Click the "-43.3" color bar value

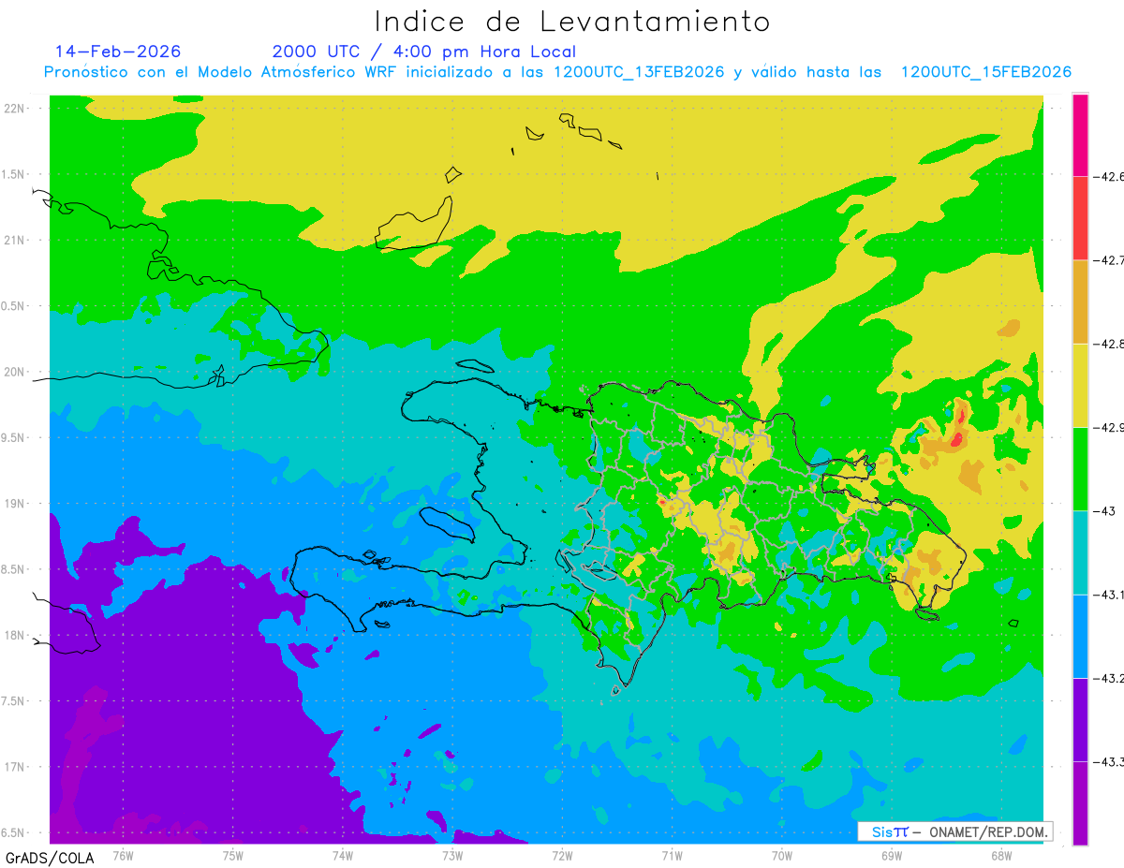[1108, 762]
